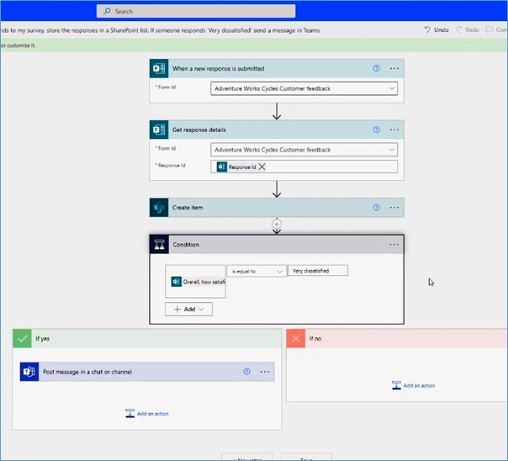
Task: Click the red X 'If no' icon
Action: point(295,338)
